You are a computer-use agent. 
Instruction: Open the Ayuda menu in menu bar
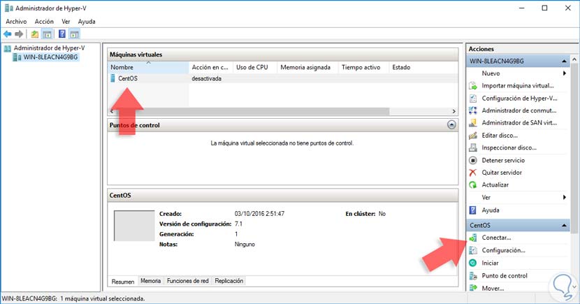pyautogui.click(x=87, y=22)
